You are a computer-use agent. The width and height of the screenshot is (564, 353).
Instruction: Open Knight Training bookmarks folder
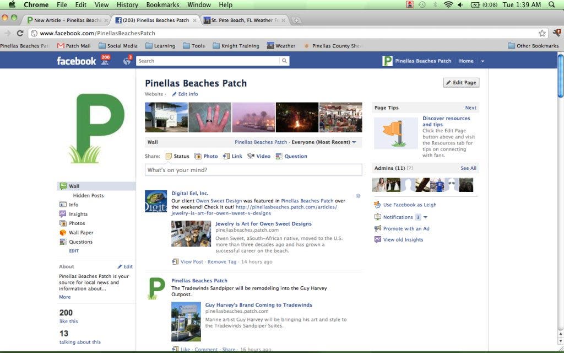click(236, 46)
